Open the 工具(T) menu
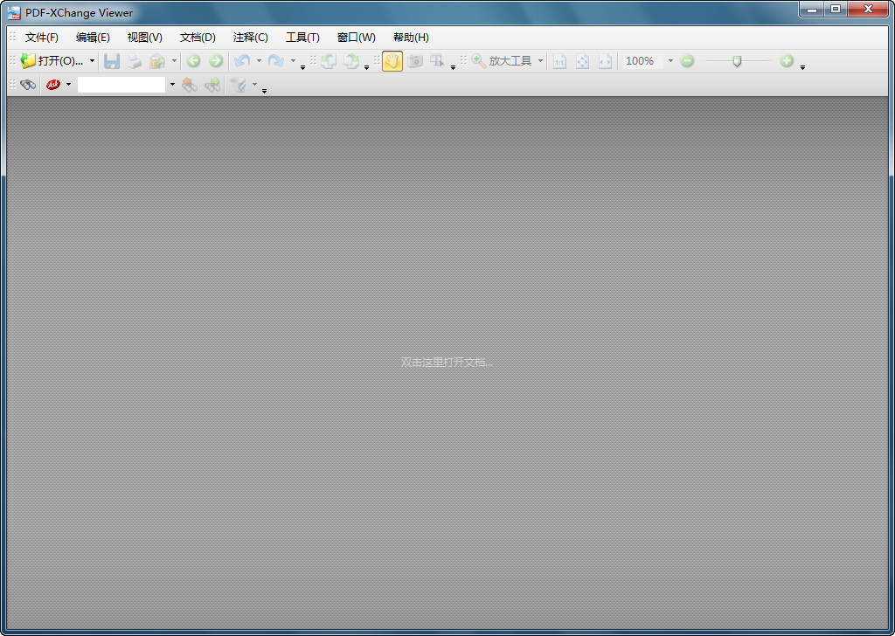895x636 pixels. pyautogui.click(x=302, y=37)
